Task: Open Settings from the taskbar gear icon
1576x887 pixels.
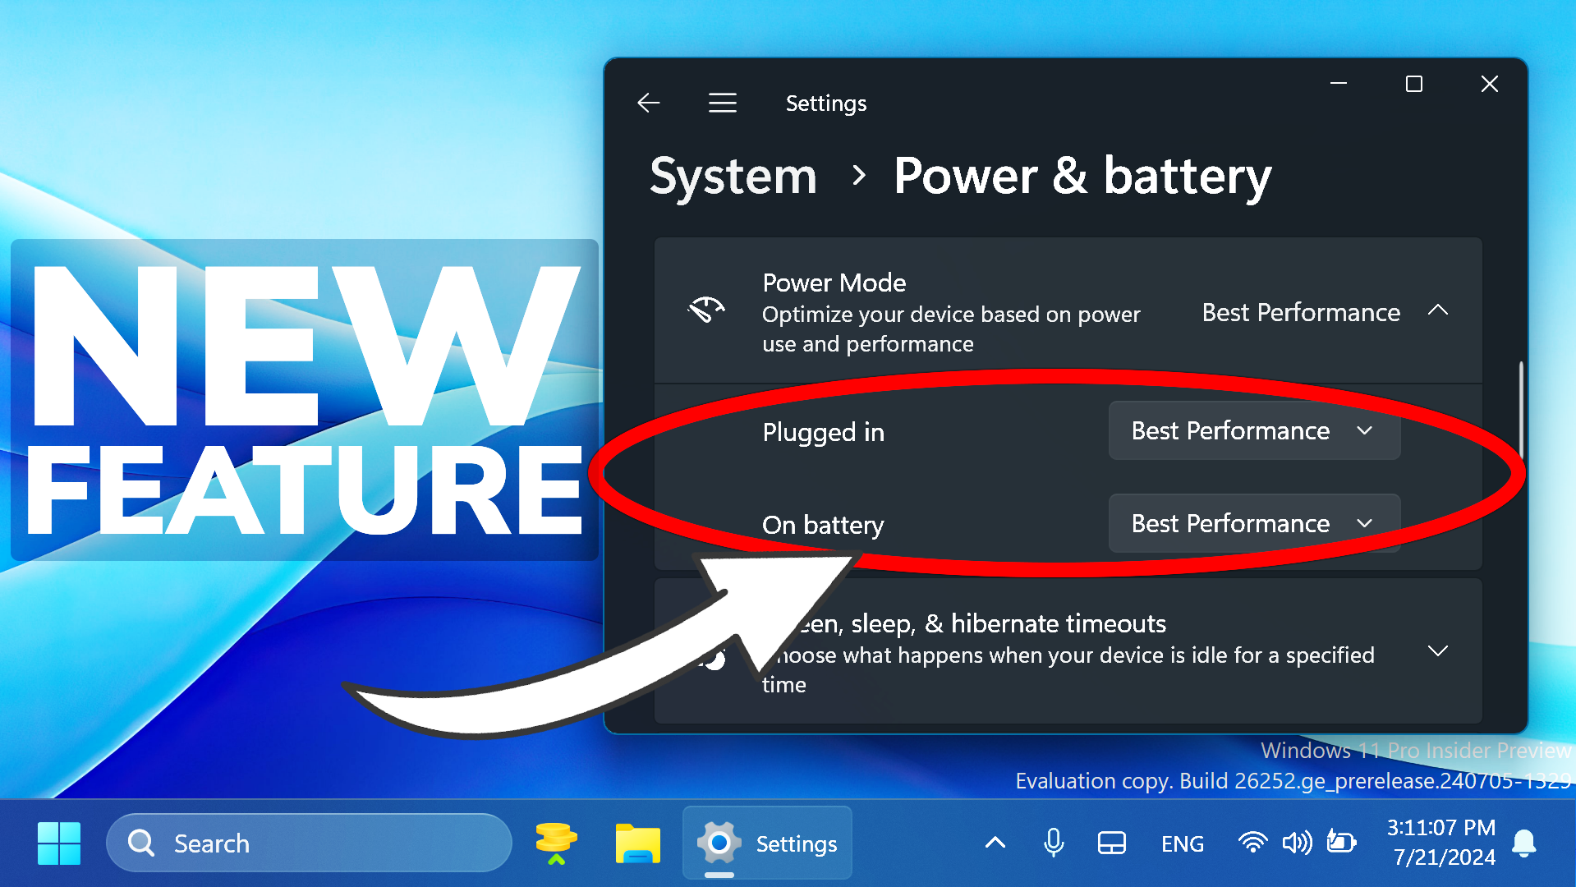Action: click(x=719, y=843)
